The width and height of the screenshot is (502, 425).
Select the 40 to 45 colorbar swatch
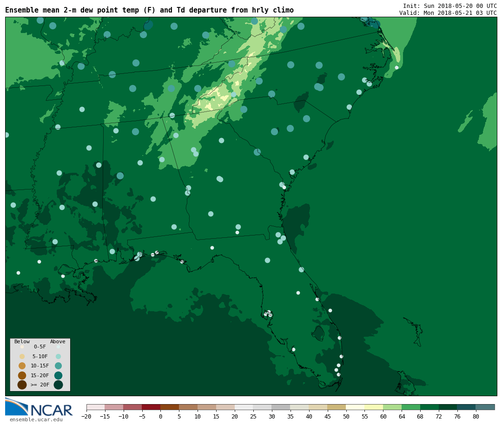tap(318, 407)
